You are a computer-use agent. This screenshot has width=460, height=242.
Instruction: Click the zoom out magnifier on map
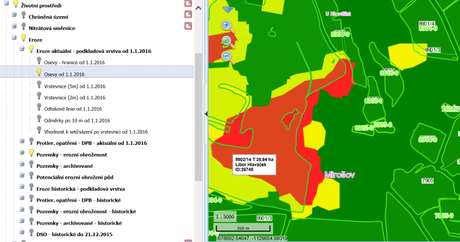point(227,56)
